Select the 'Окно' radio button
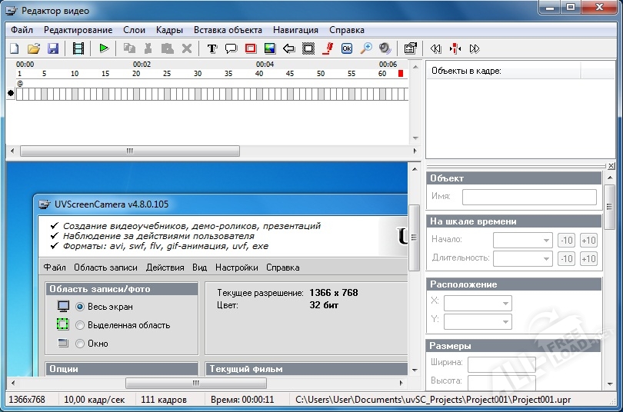 coord(80,344)
